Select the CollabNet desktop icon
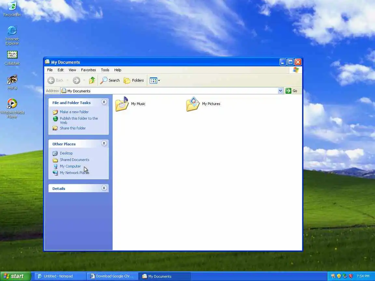 coord(12,58)
